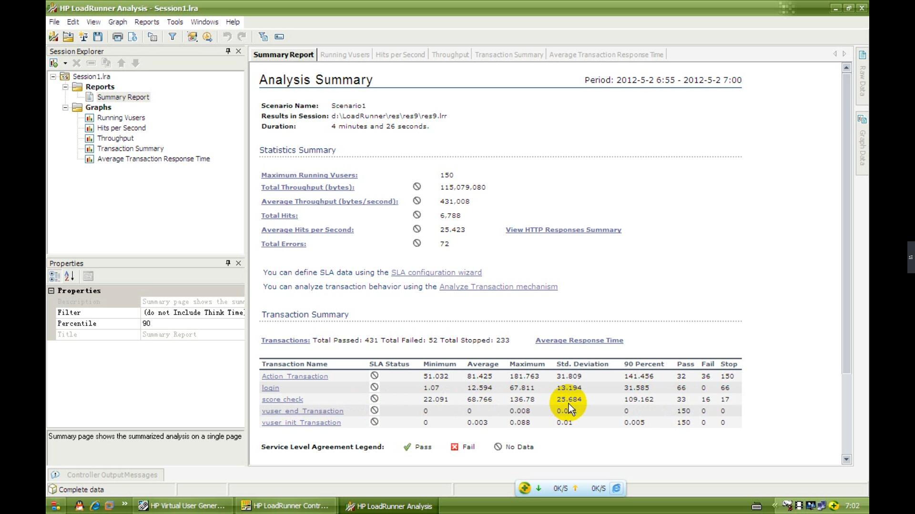Select Throughput graph in Session Explorer tree
Viewport: 915px width, 514px height.
tap(115, 138)
